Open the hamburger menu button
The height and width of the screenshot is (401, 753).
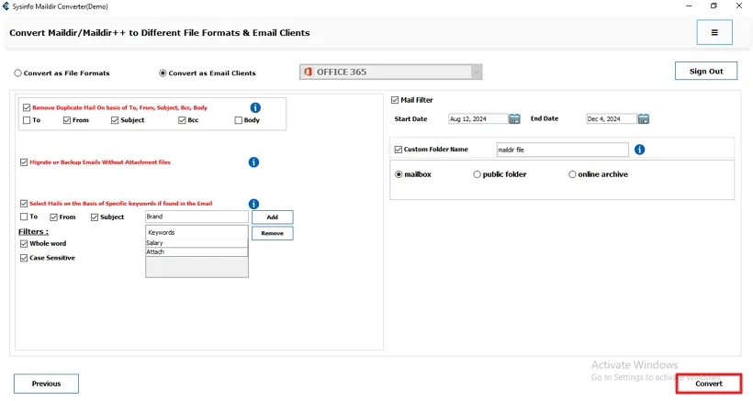[714, 32]
